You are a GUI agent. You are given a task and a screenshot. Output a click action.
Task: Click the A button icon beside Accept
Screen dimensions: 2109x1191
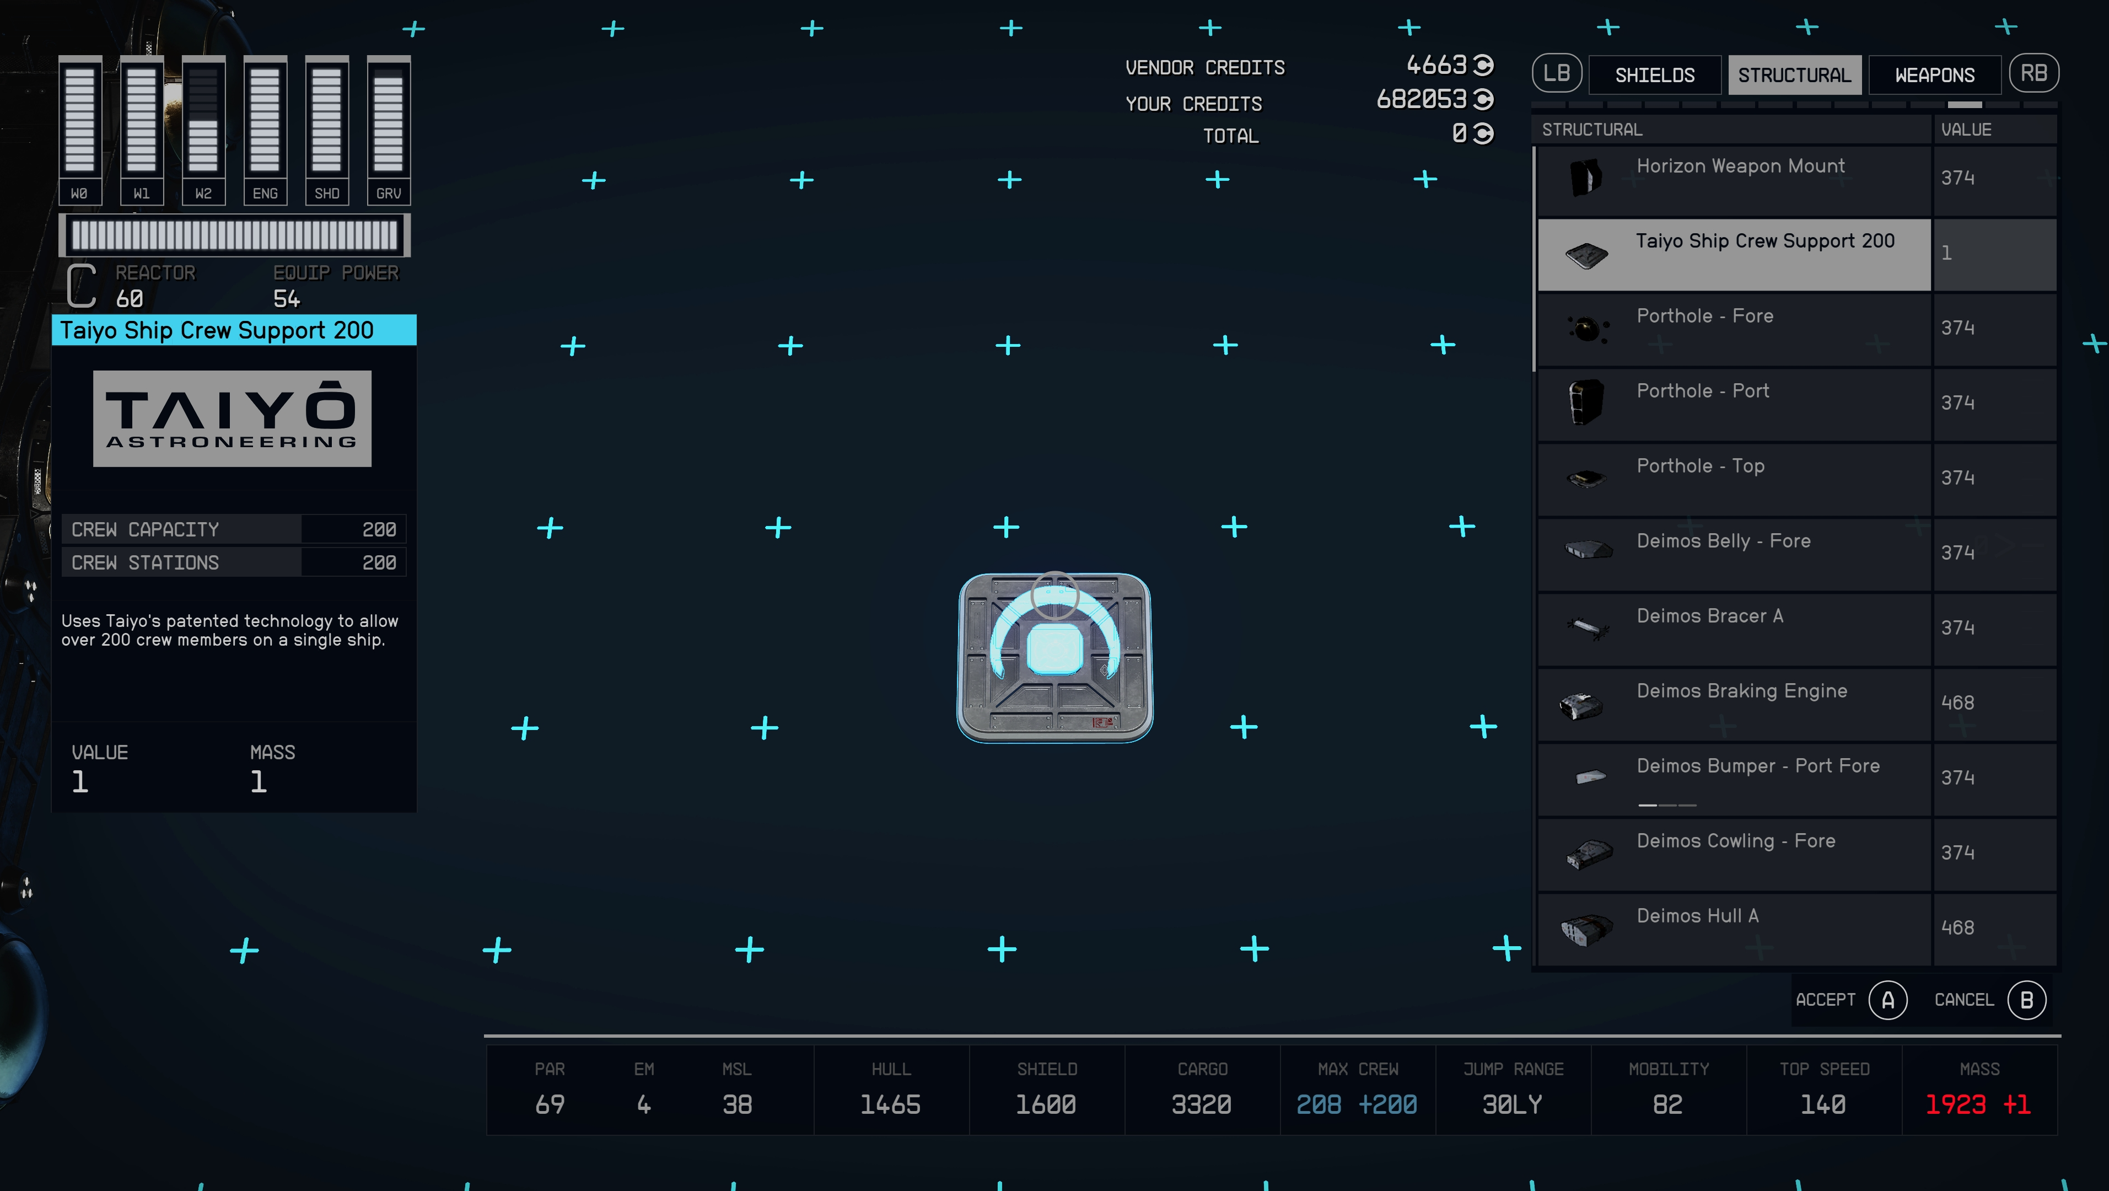[1888, 1000]
